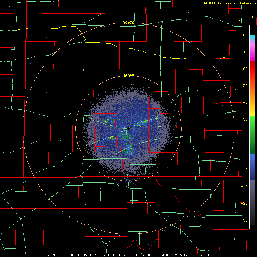Click the 40 value on the dBZ scale
257x257 pixels.
coord(245,103)
